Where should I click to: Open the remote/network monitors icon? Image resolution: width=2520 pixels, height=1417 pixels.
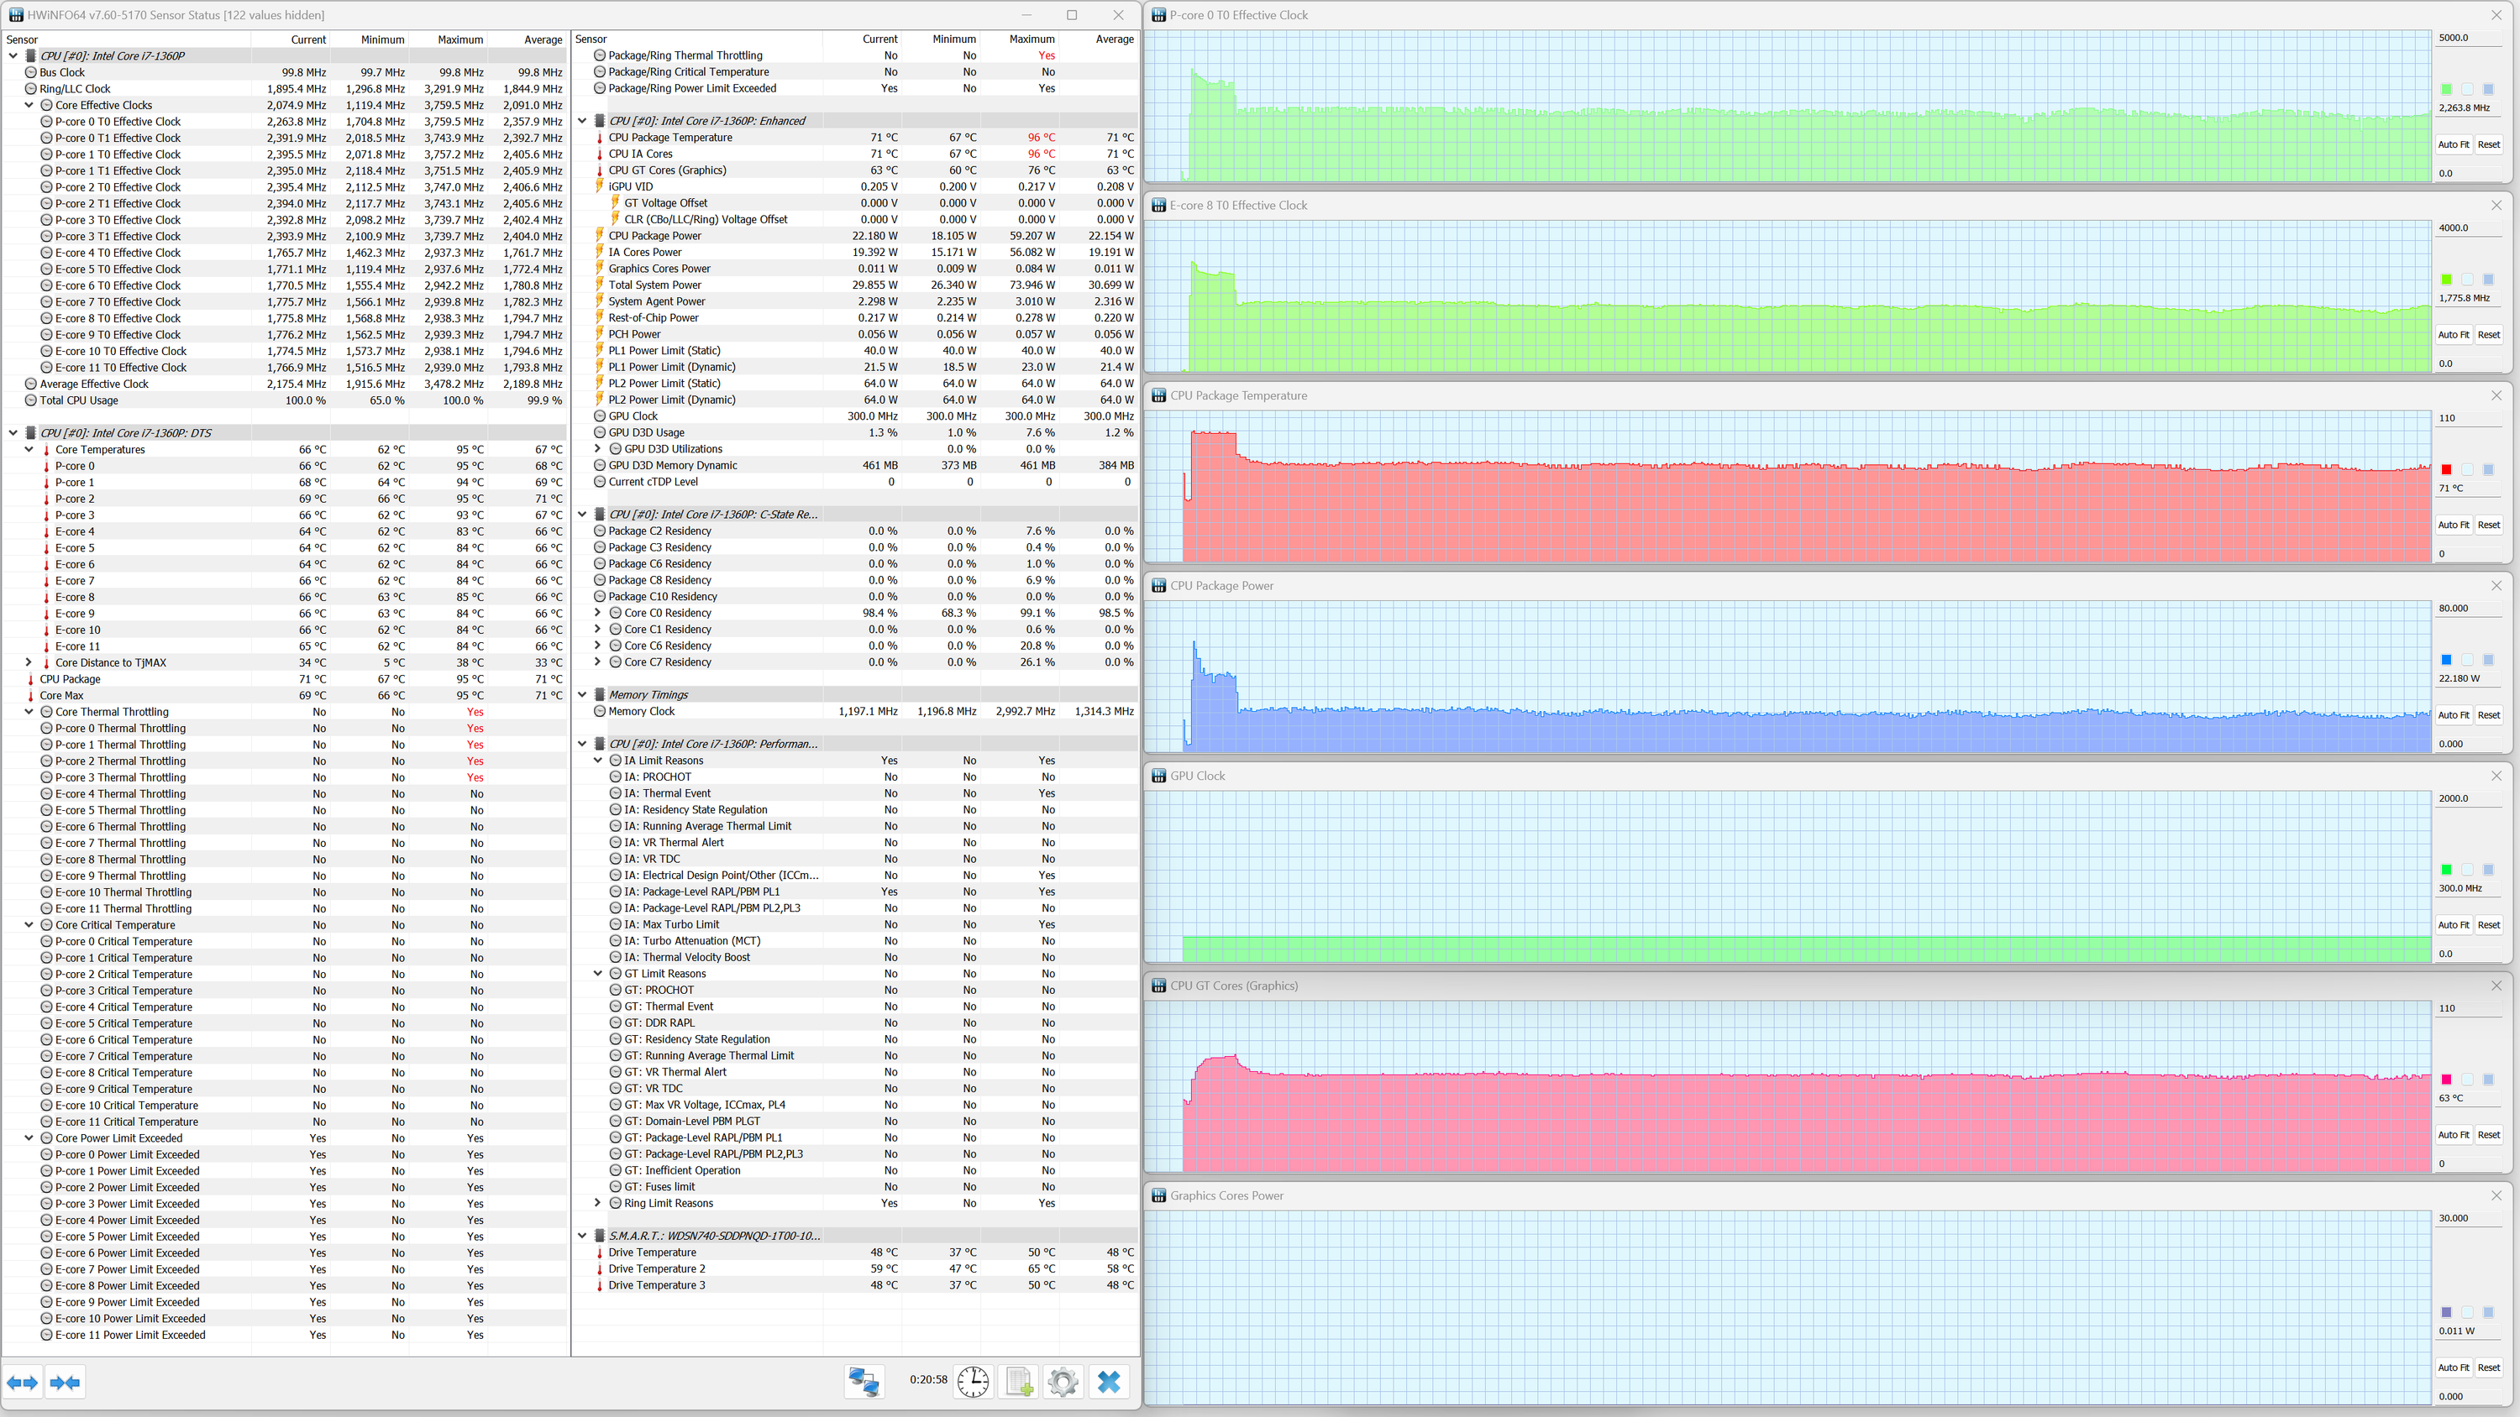(864, 1381)
